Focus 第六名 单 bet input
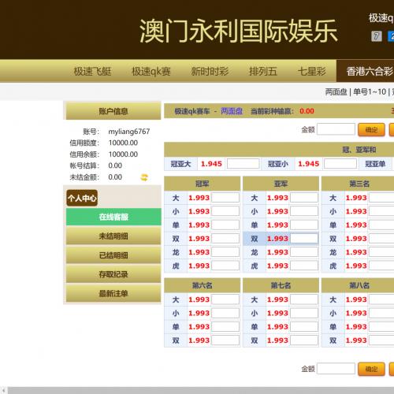 [x=225, y=327]
